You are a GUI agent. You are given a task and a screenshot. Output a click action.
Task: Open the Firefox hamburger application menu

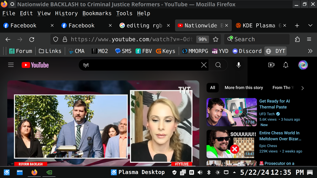309,39
